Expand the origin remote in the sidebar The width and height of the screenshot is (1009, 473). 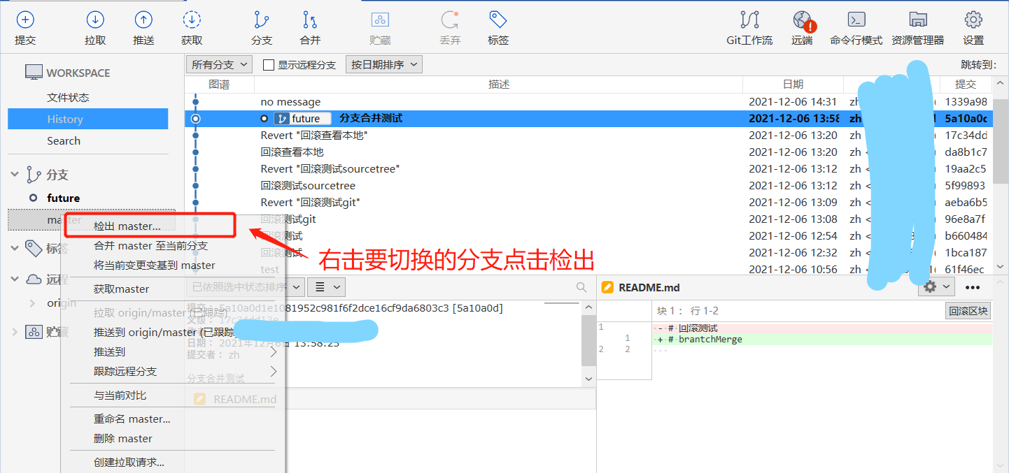click(32, 303)
